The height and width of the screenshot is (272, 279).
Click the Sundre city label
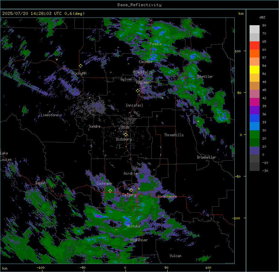95,126
